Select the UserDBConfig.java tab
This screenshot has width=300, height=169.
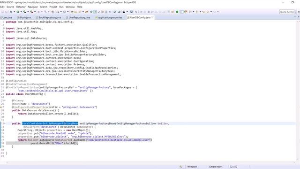pos(140,17)
